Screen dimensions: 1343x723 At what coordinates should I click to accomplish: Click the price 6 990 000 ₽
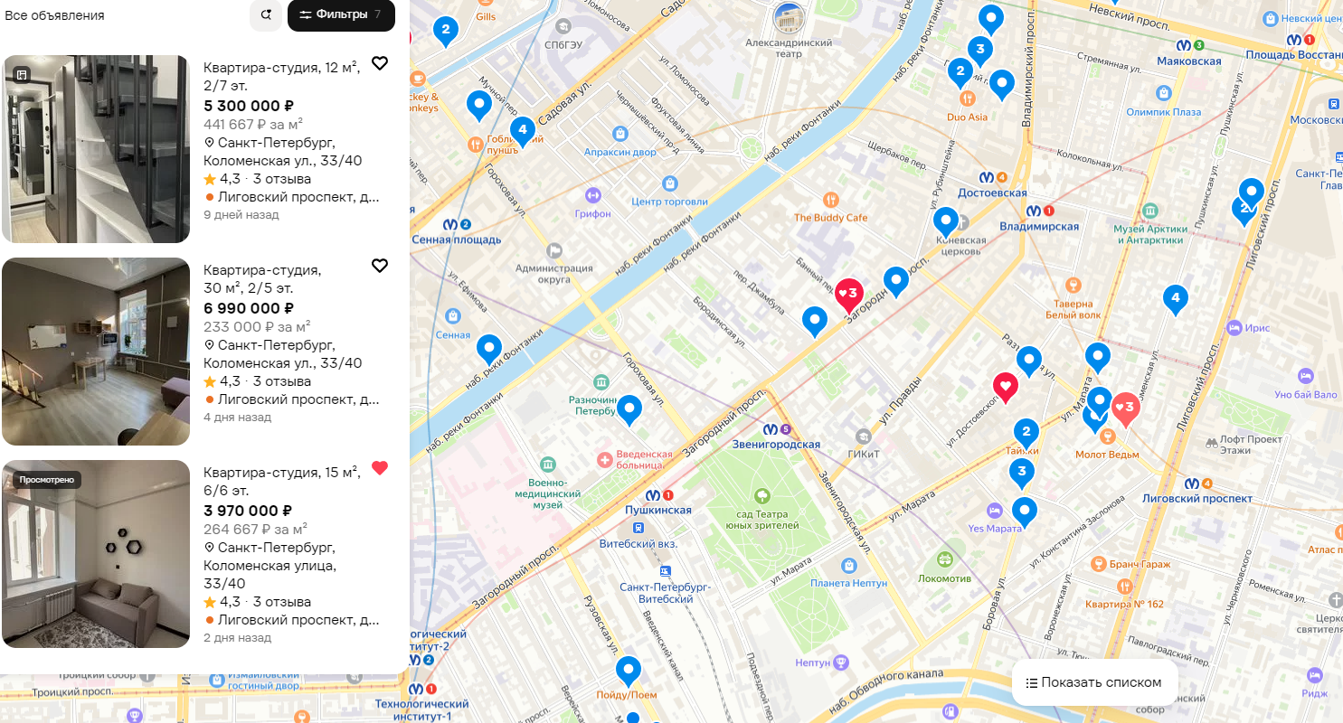(x=249, y=308)
